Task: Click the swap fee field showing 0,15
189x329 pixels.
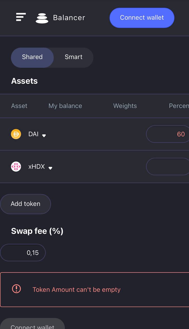Action: 23,253
